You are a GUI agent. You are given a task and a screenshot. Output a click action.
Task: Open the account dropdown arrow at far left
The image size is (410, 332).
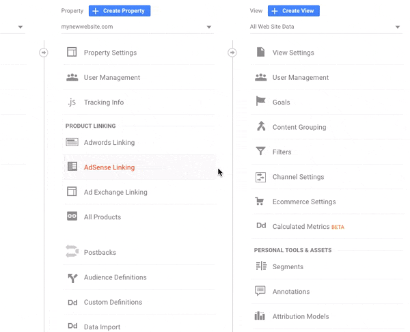(x=20, y=27)
